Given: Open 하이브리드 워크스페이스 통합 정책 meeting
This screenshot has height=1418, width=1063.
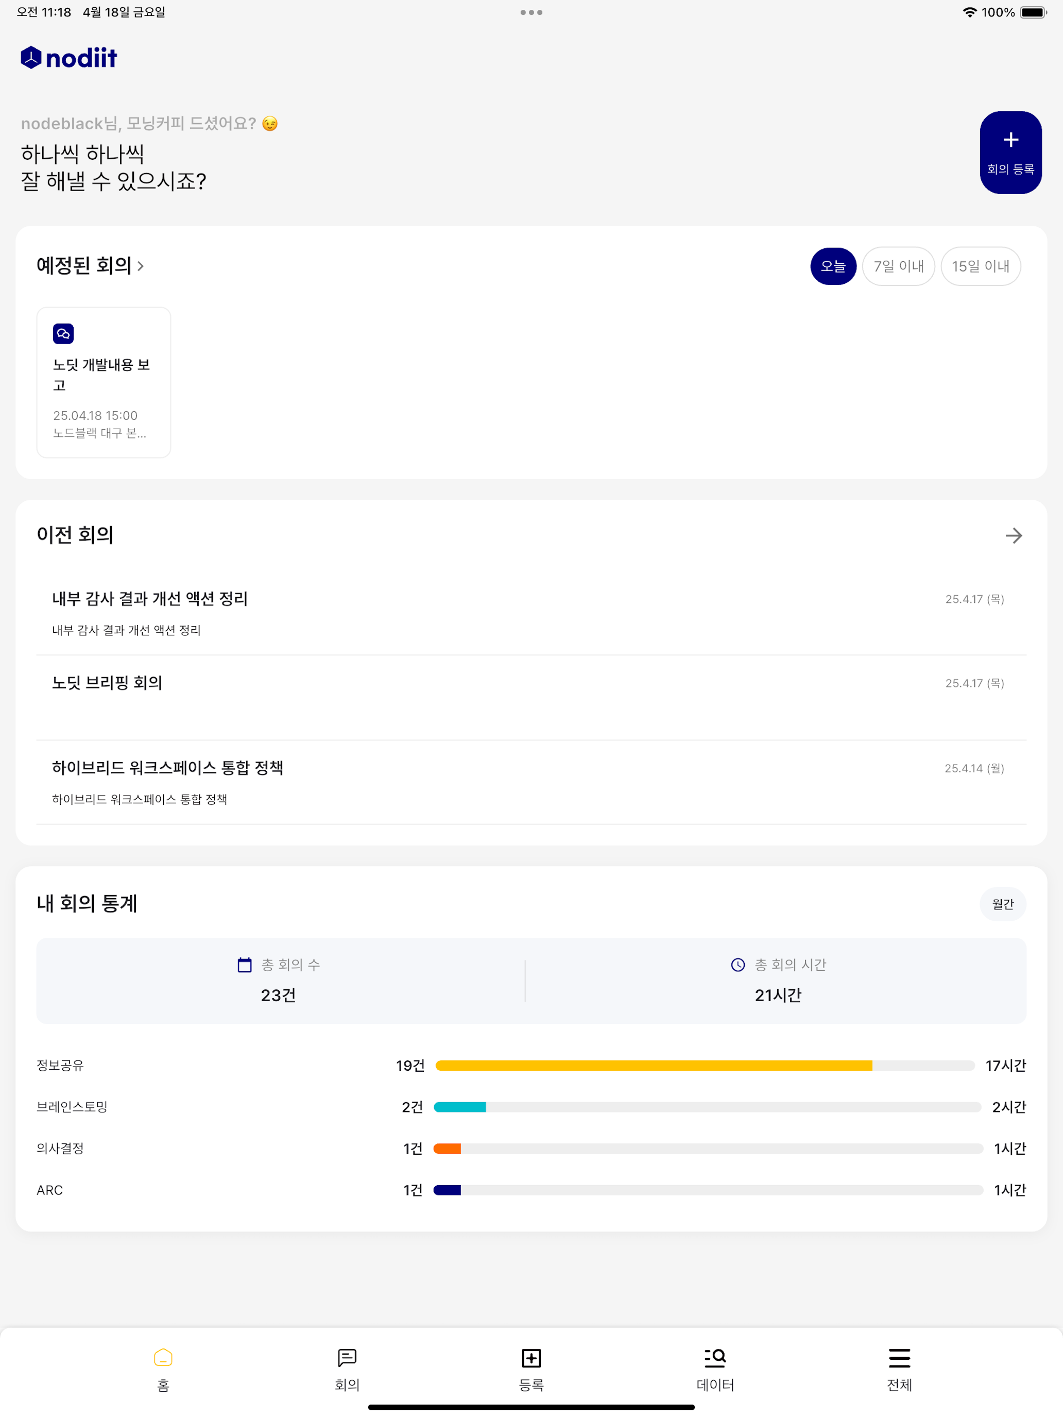Looking at the screenshot, I should click(167, 768).
